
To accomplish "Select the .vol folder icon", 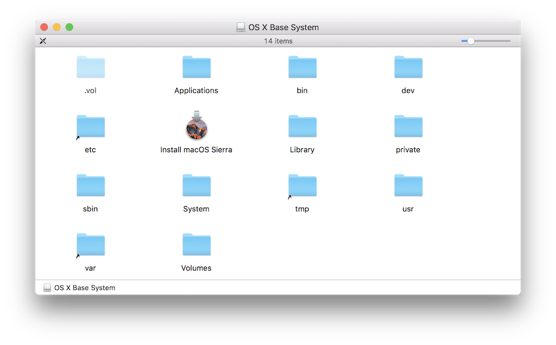I will pos(91,67).
